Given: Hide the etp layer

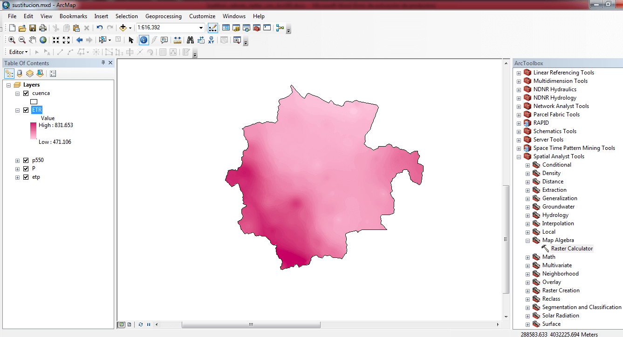Looking at the screenshot, I should (26, 177).
